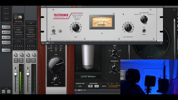The height and width of the screenshot is (100, 178).
Task: Click second channel right pan knob
Action: (x=34, y=55)
